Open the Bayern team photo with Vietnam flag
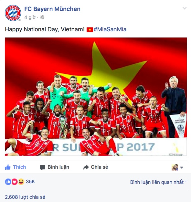The image size is (191, 202). point(96,97)
